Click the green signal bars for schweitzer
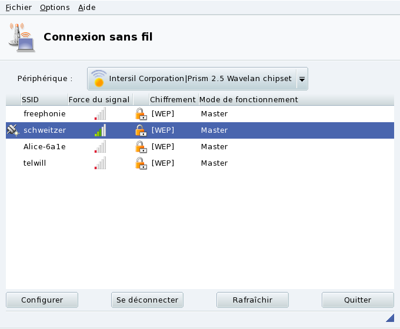This screenshot has height=329, width=400. [x=101, y=130]
